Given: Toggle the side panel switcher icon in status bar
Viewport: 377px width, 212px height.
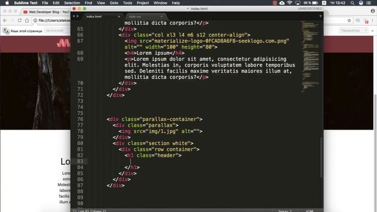Looking at the screenshot, I should click(75, 211).
